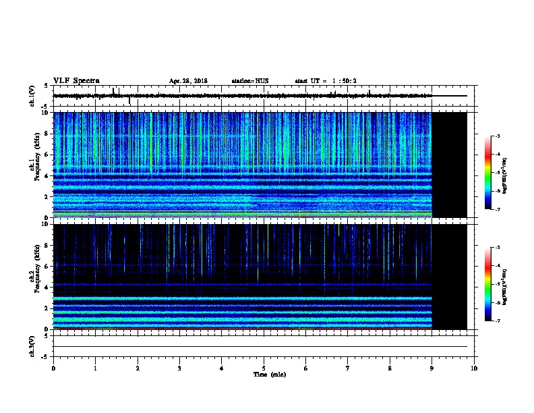The image size is (534, 413).
Task: Click the ch.2 "Frequency (kHz)" axis label
Action: tap(38, 269)
